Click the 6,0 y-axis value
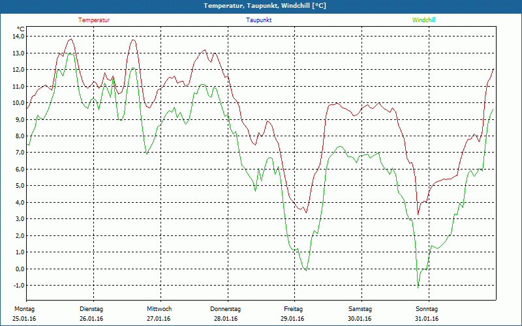The height and width of the screenshot is (326, 522). [20, 169]
